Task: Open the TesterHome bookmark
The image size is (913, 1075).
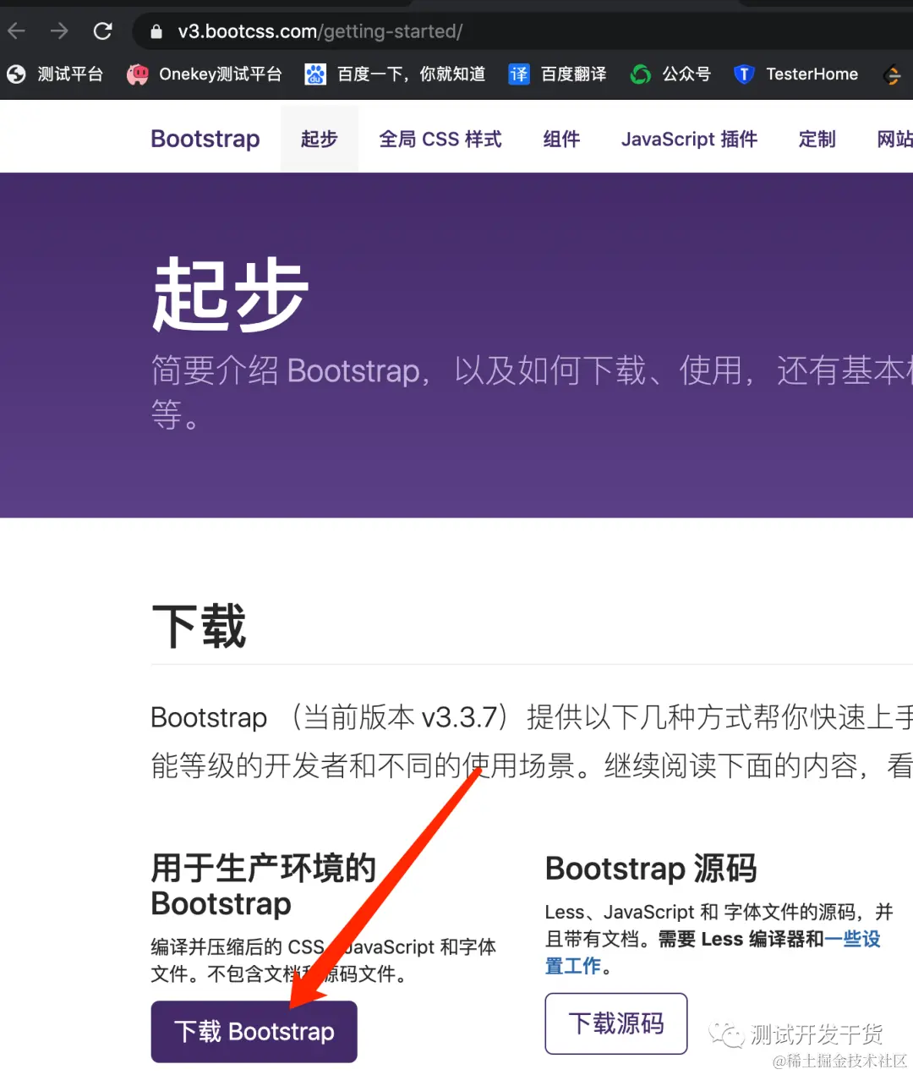Action: [x=795, y=74]
